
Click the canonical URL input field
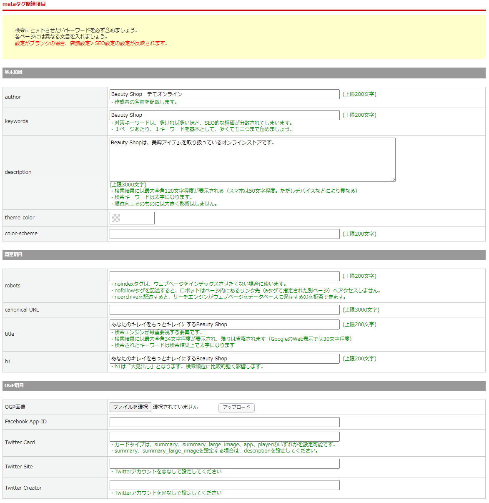[224, 310]
